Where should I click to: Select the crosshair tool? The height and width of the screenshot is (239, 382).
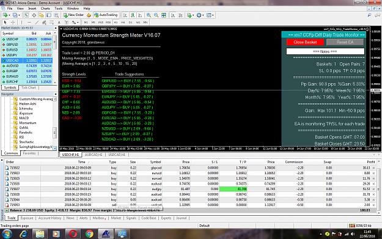coord(13,22)
